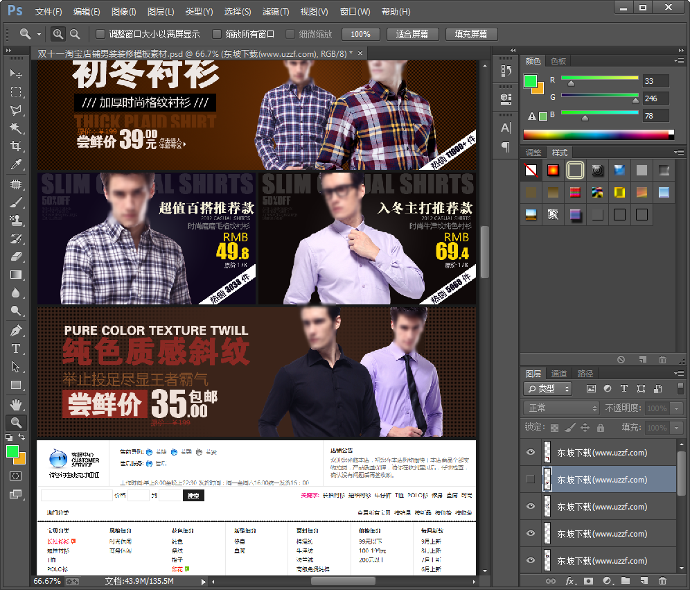Screen dimensions: 690x590
Task: Open the layer filter 类型 dropdown
Action: (548, 389)
